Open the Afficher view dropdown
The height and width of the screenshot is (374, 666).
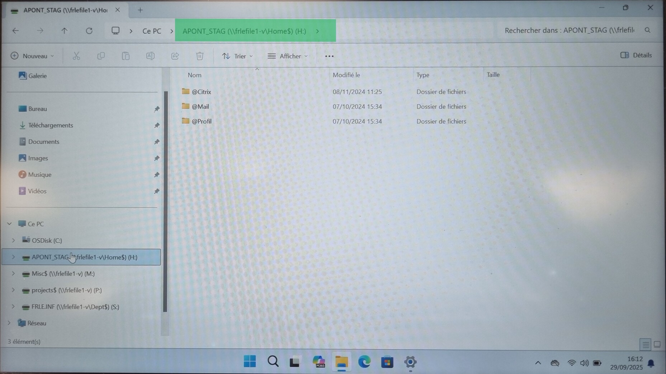[288, 56]
